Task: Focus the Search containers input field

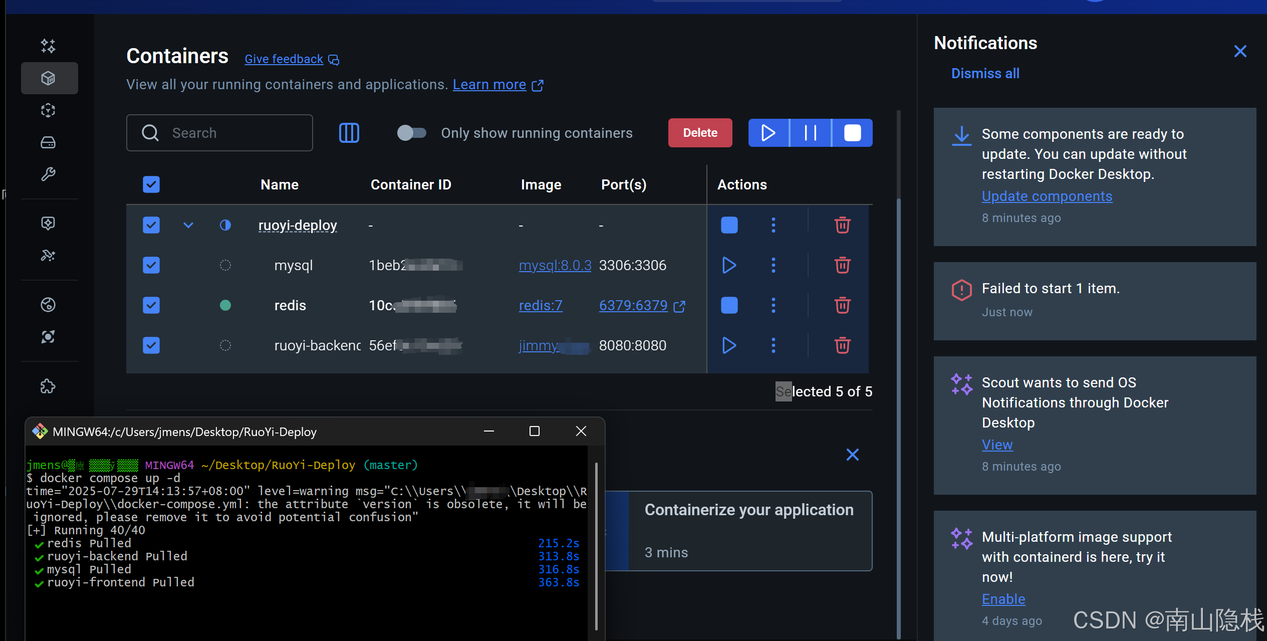Action: (x=219, y=133)
